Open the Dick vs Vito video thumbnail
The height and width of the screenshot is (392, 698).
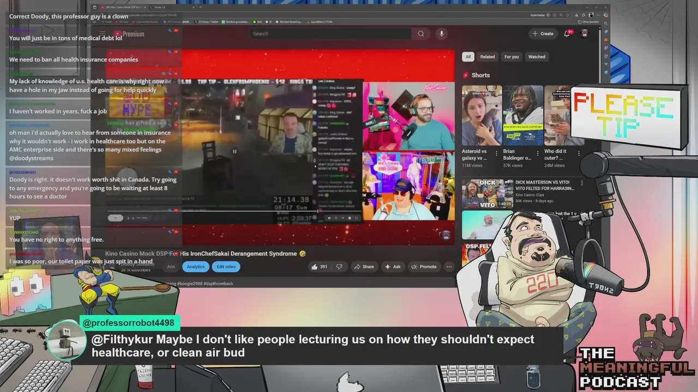[486, 193]
